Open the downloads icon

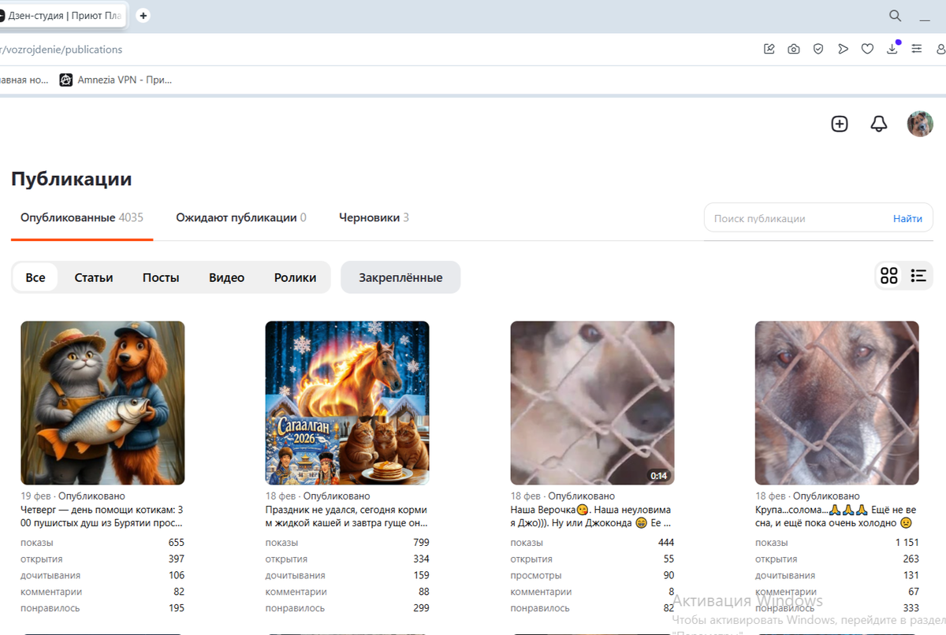tap(892, 49)
